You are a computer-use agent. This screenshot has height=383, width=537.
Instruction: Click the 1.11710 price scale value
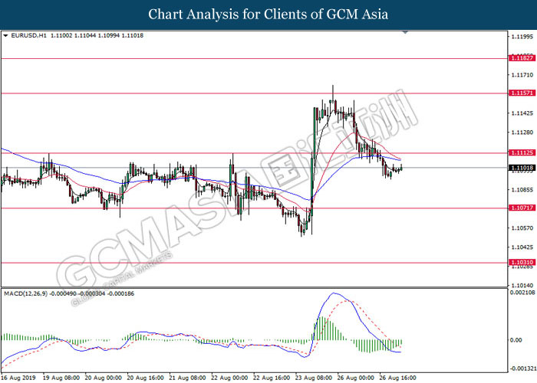pos(522,75)
